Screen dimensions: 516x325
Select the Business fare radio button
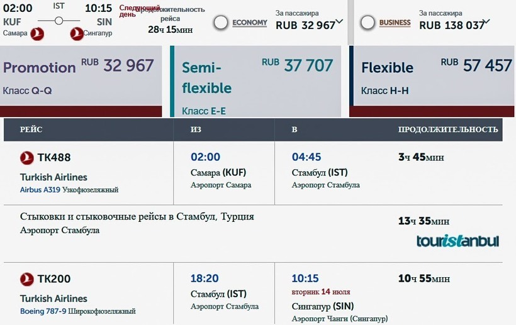(x=367, y=23)
